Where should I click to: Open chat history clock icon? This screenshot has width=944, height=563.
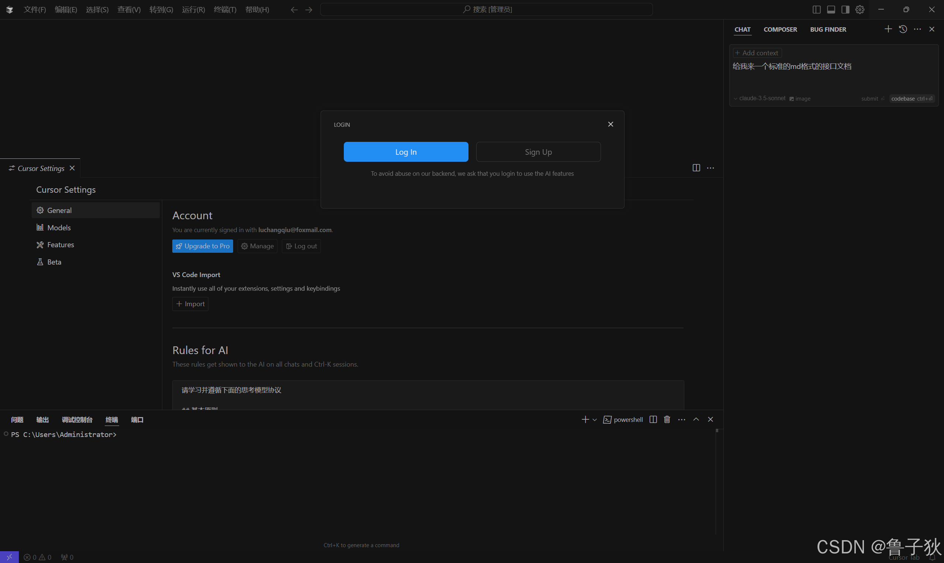903,29
